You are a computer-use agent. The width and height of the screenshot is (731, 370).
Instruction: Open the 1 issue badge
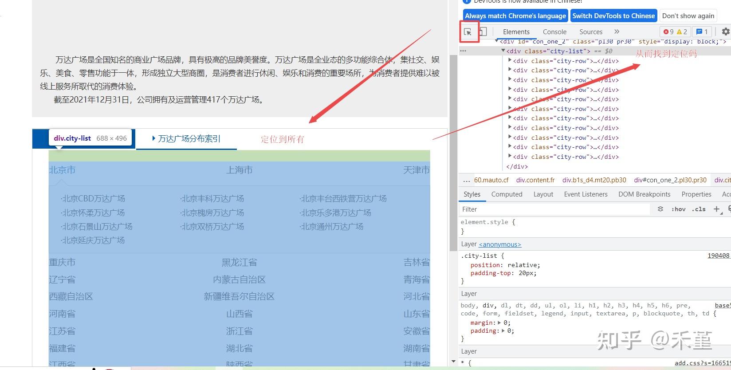tap(702, 31)
